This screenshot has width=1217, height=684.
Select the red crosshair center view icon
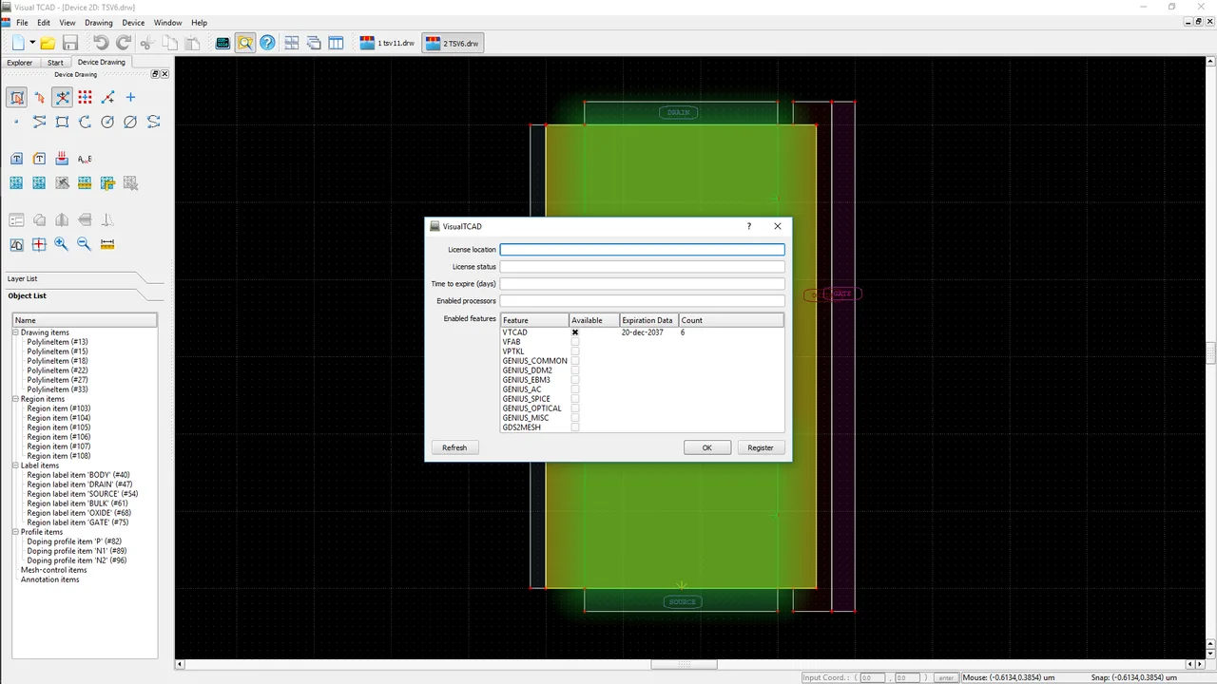39,244
